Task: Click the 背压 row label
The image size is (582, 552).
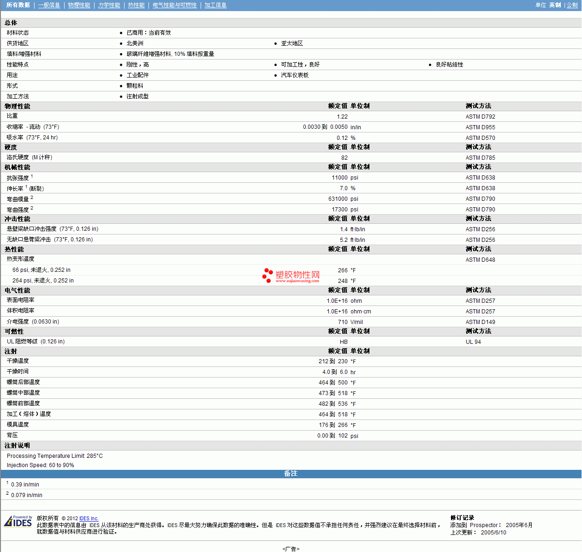Action: [12, 435]
